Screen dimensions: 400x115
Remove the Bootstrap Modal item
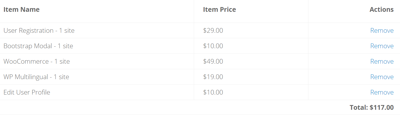click(x=382, y=46)
